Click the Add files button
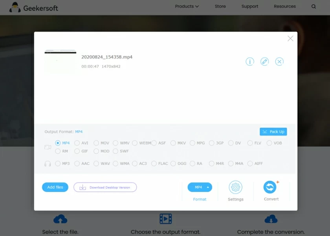Screen dimensions: 330x236 55,187
